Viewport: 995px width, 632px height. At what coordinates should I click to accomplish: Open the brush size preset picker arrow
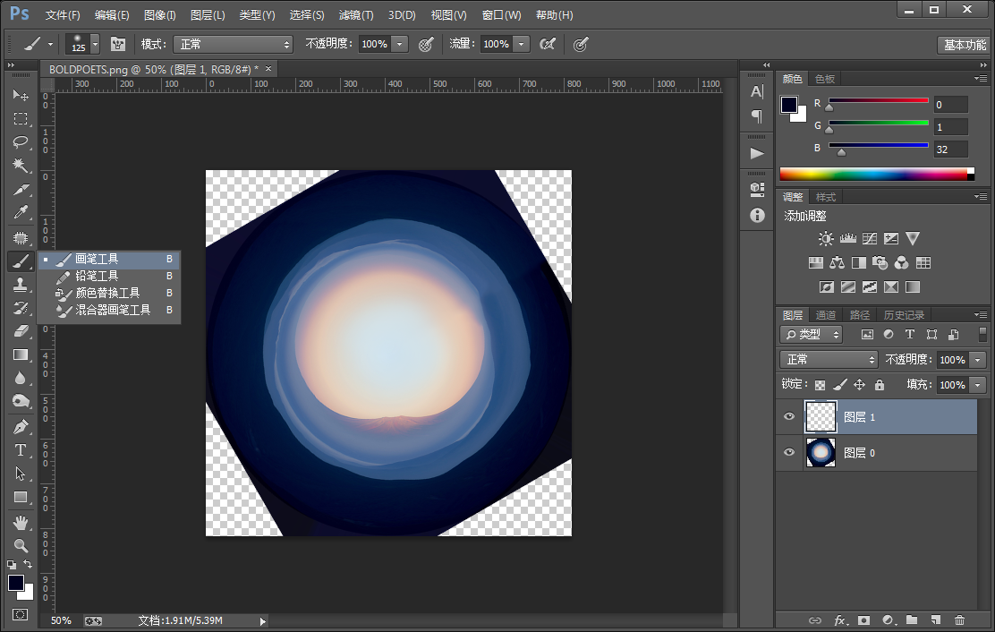pyautogui.click(x=95, y=44)
